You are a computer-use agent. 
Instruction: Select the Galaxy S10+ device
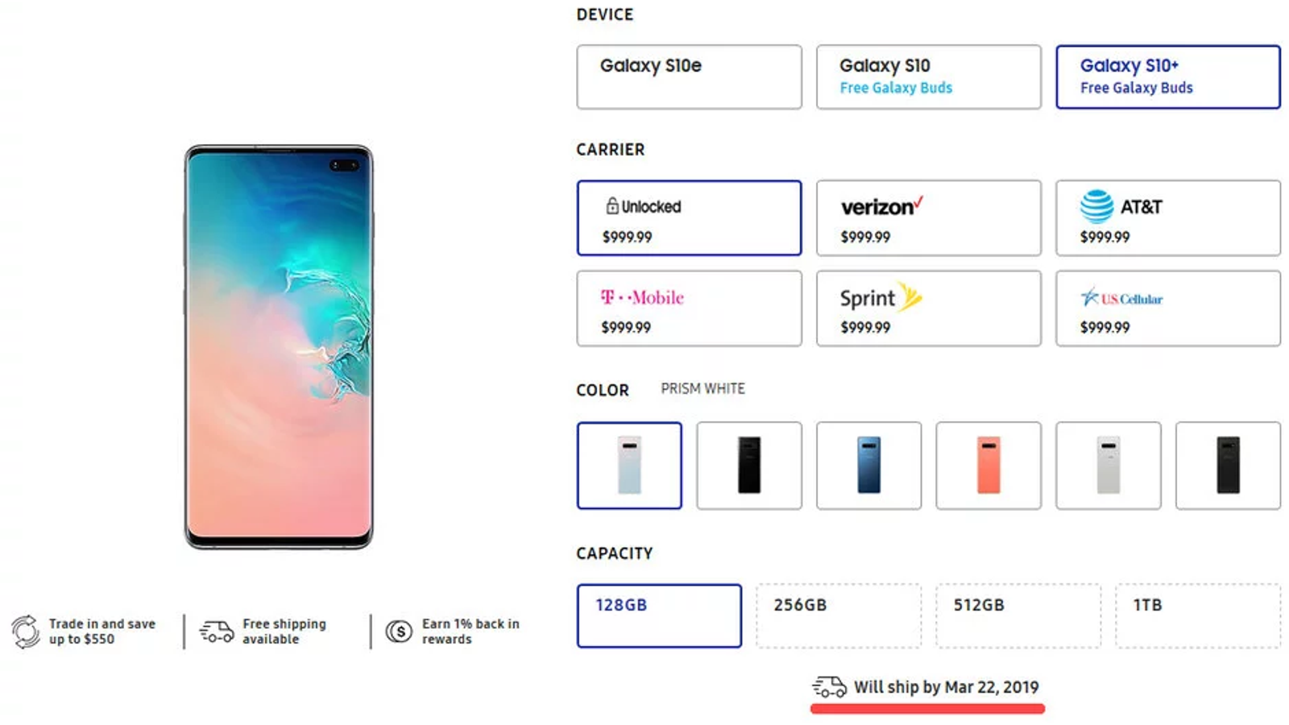(1167, 77)
